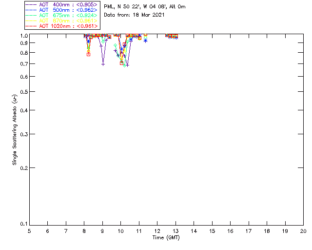This screenshot has height=250, width=312.
Task: Click the PML station location text
Action: pos(145,7)
